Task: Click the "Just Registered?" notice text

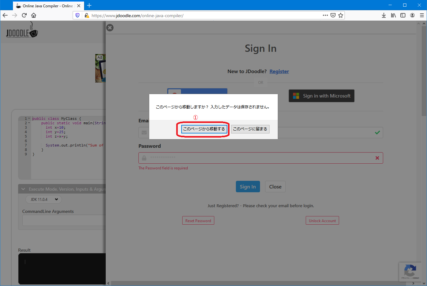Action: coord(261,206)
